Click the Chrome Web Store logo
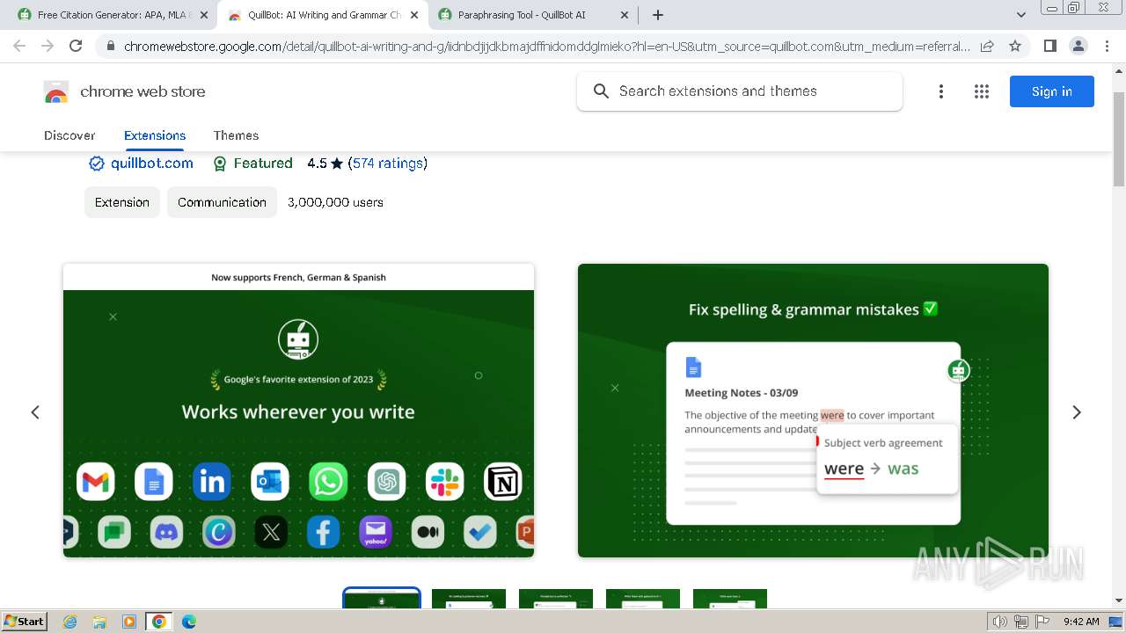 coord(56,91)
